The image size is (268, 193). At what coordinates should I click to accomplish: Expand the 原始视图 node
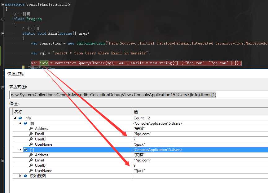(x=20, y=176)
